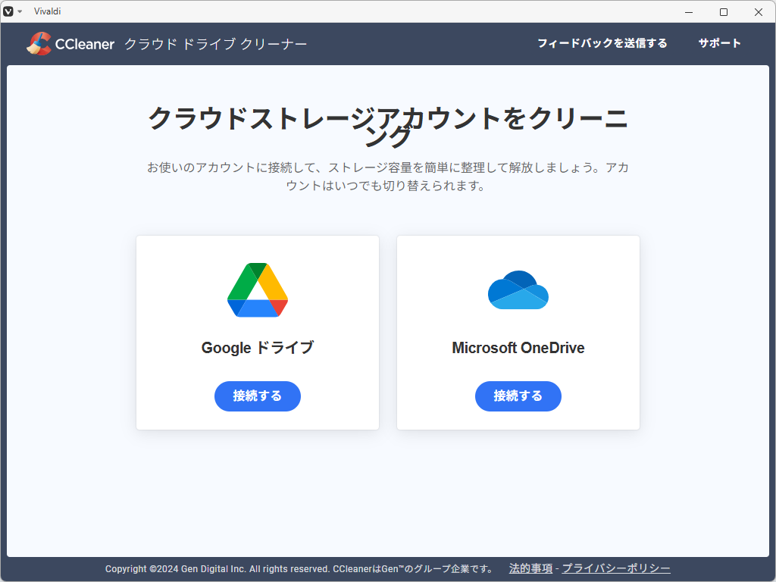Click the Microsoft OneDrive cloud logo
Viewport: 776px width, 582px height.
[x=518, y=290]
